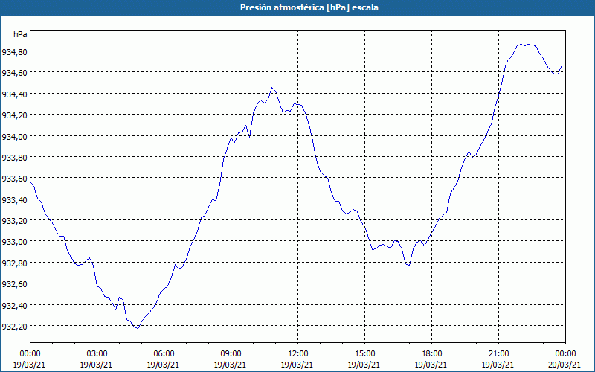Select the 933,60 y-axis label
The image size is (595, 372).
(14, 179)
